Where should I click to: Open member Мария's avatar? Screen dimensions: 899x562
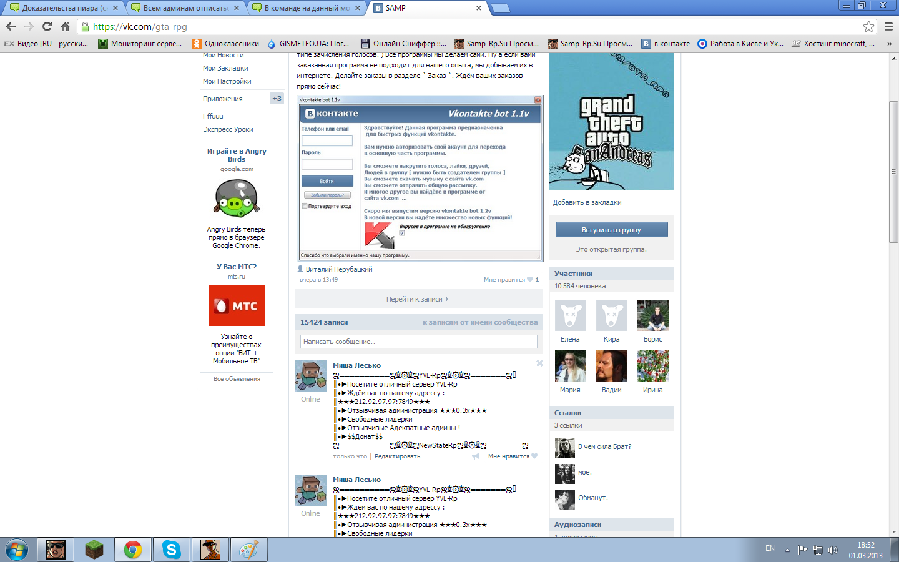[x=571, y=365]
